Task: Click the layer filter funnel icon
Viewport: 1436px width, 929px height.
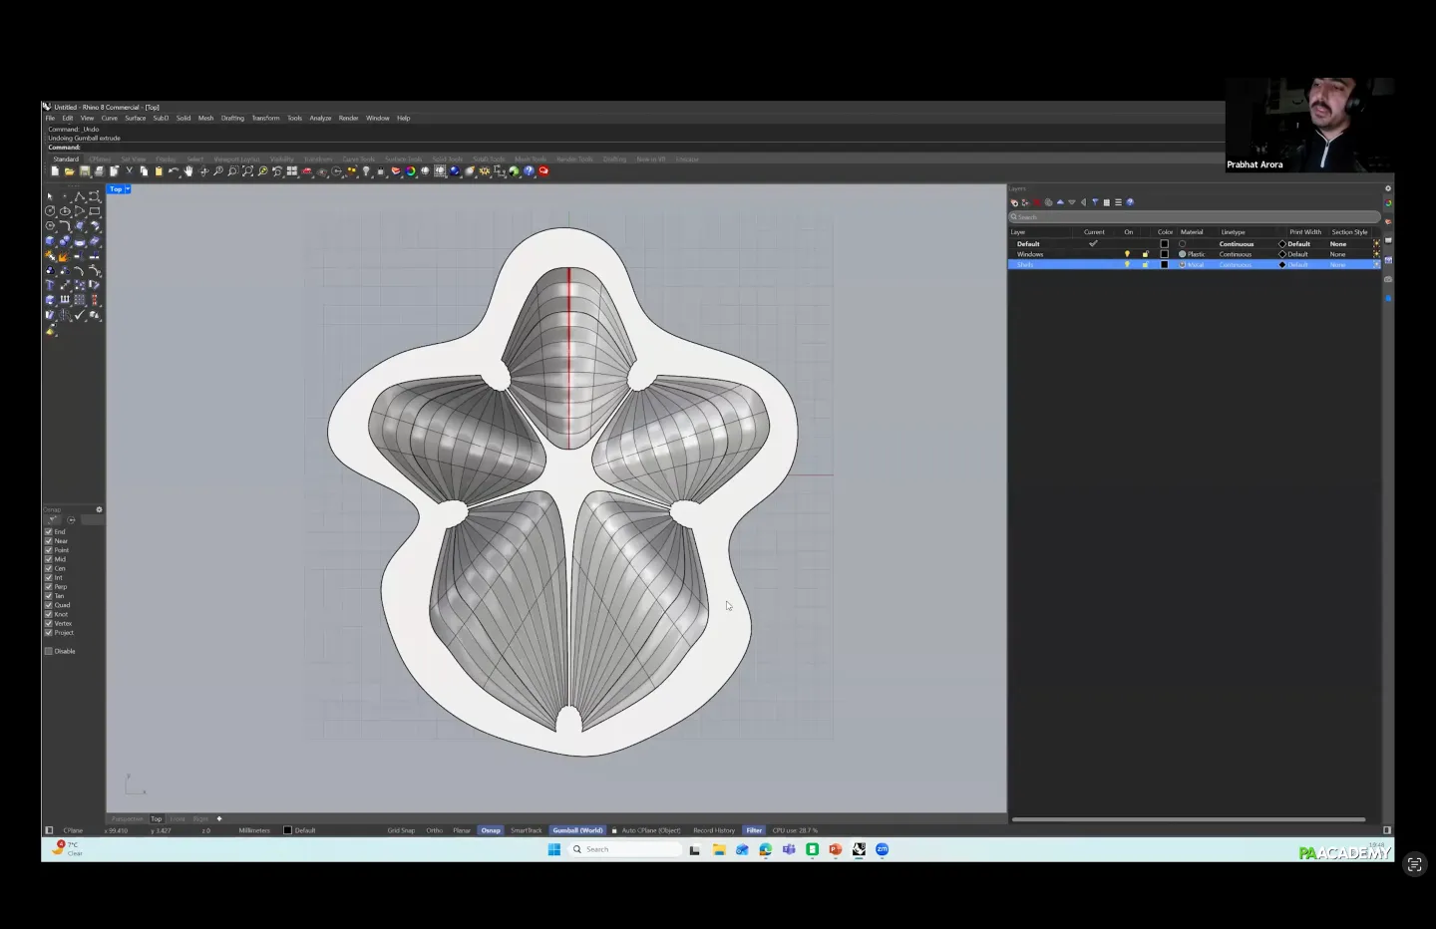Action: coord(1095,202)
